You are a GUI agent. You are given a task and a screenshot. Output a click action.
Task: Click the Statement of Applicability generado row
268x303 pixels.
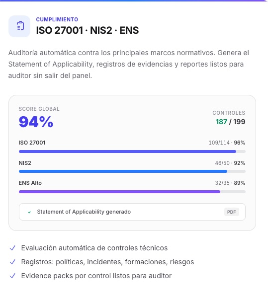click(132, 212)
